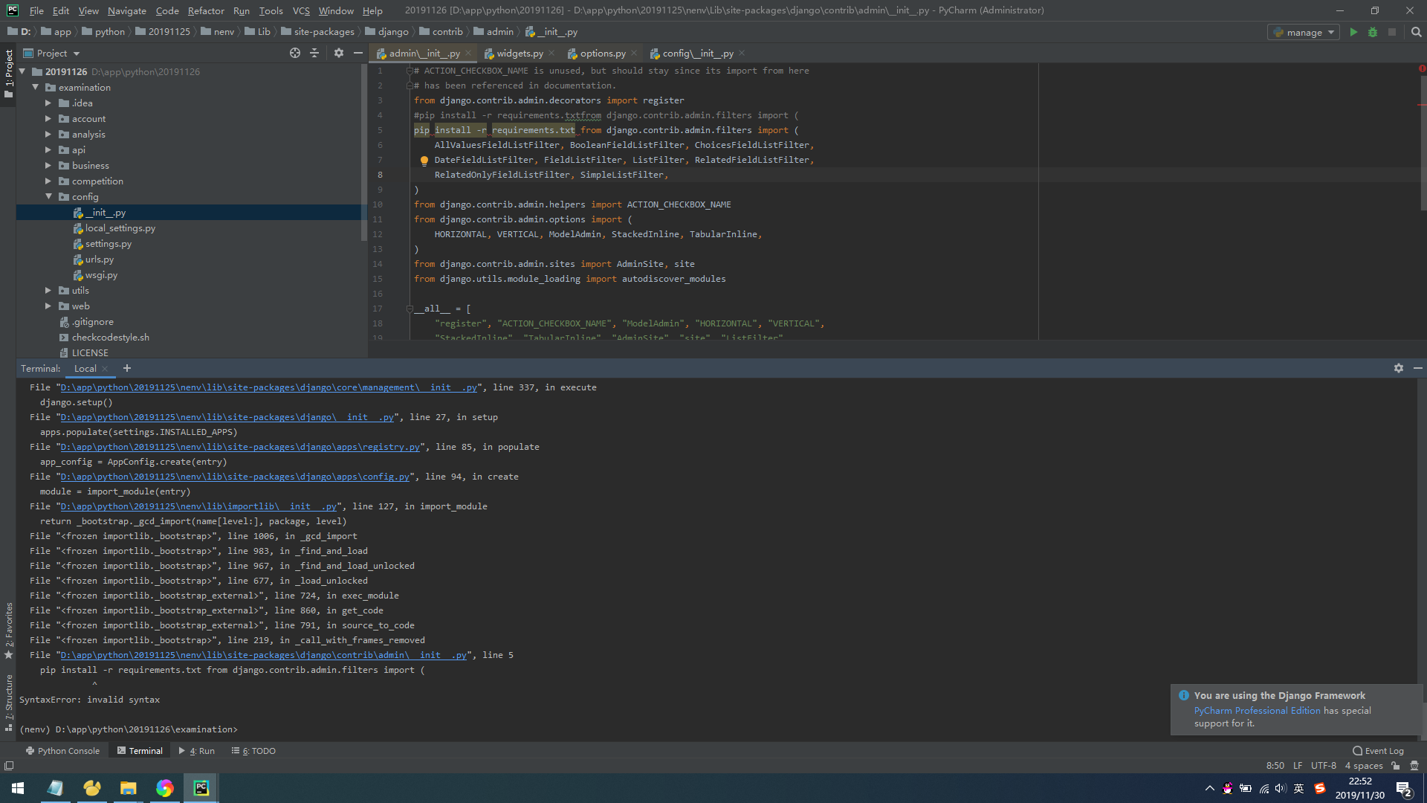Open the apps\config.py traceback link
The image size is (1427, 803).
235,477
